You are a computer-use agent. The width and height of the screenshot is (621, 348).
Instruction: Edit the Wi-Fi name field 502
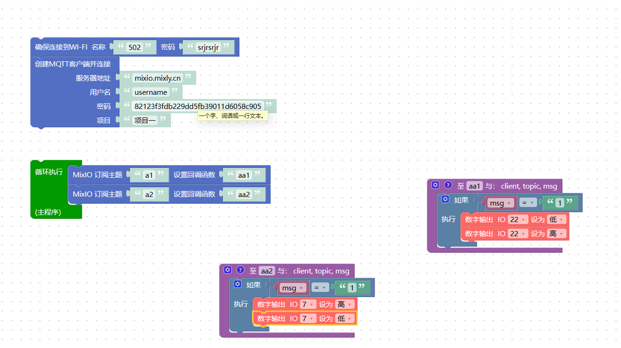click(x=135, y=47)
